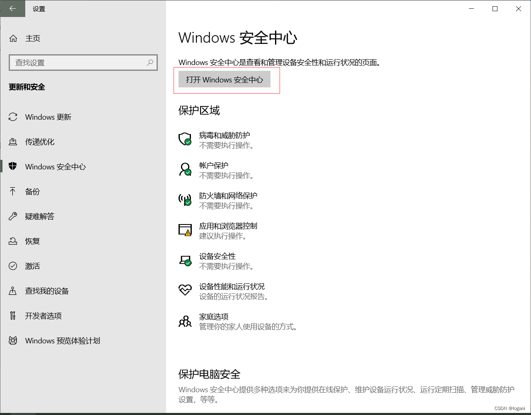
Task: Click the Windows 更新 refresh icon
Action: (13, 117)
